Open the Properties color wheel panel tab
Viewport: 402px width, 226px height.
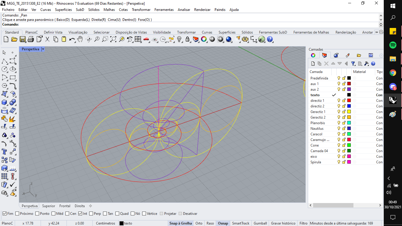[x=313, y=55]
